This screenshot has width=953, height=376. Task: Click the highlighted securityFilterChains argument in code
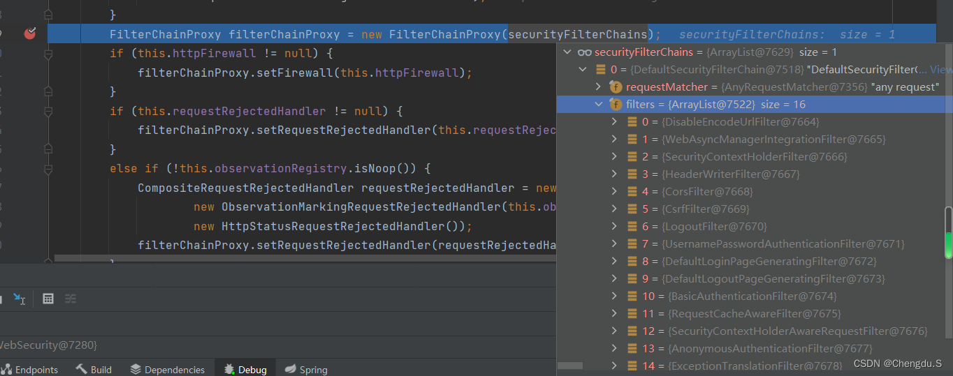point(578,34)
